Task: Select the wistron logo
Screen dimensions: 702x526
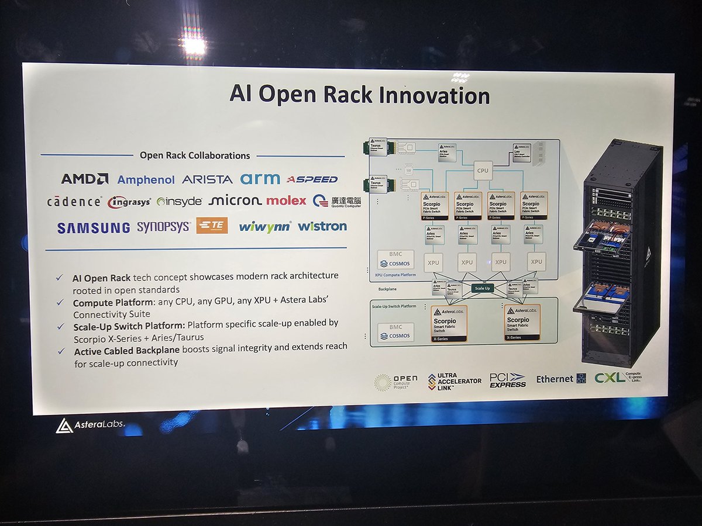Action: (322, 226)
